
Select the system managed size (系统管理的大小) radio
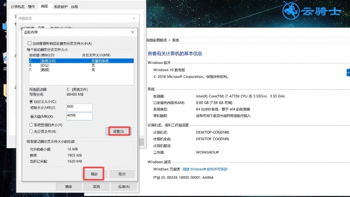31,125
